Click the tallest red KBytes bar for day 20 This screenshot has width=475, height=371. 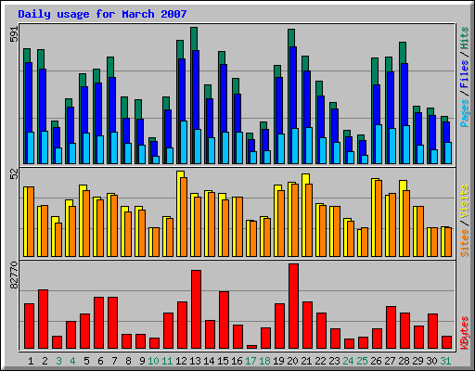293,306
